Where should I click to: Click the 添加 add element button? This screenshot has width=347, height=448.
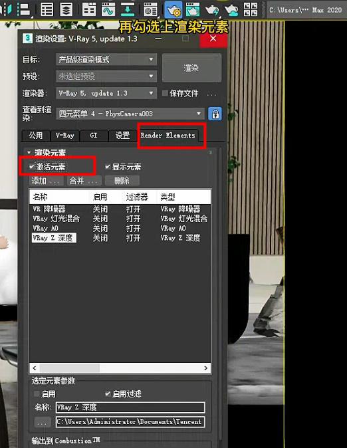[47, 181]
